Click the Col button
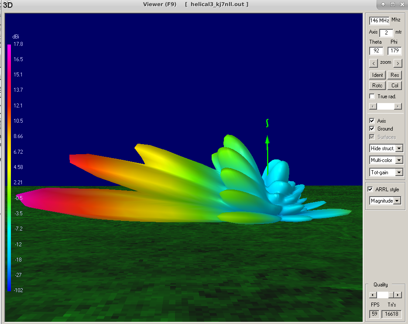Image resolution: width=408 pixels, height=324 pixels. click(395, 86)
